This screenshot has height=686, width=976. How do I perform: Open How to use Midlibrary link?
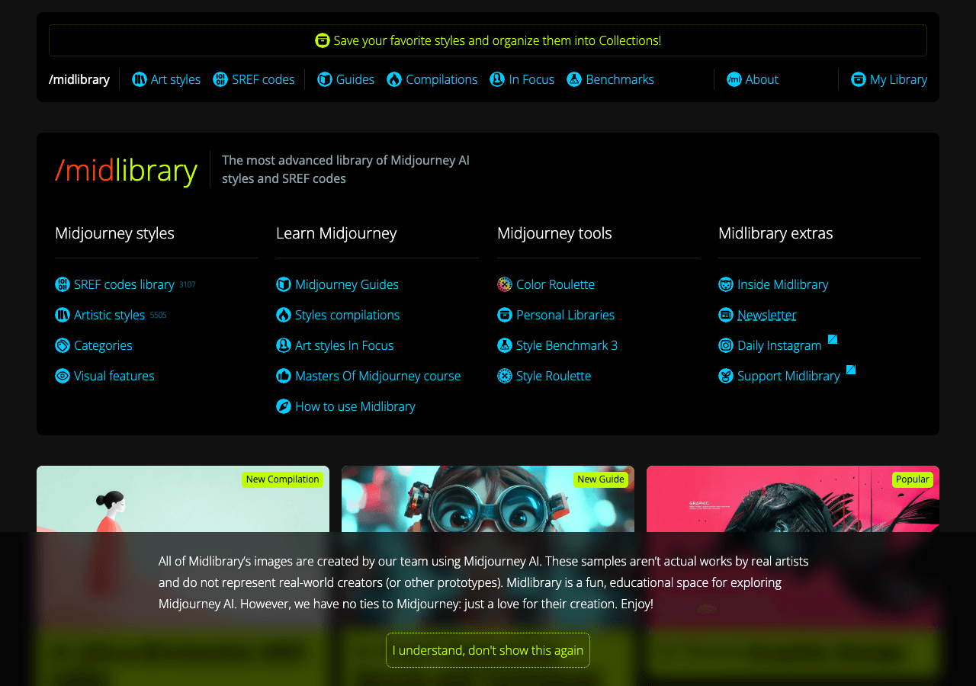[x=345, y=406]
